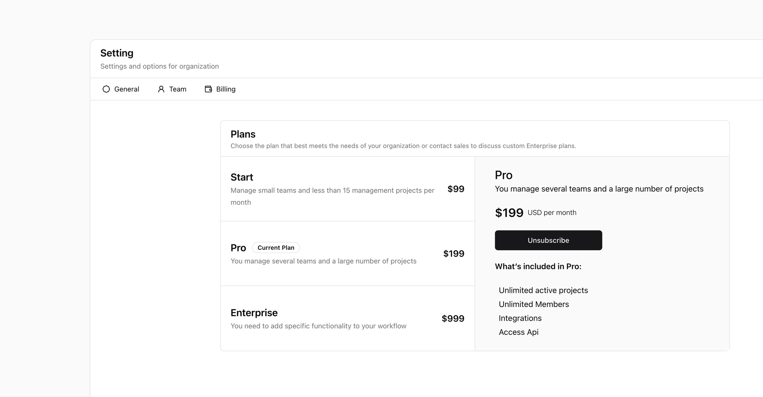Click the Plans section heading
The image size is (763, 397).
[x=243, y=134]
